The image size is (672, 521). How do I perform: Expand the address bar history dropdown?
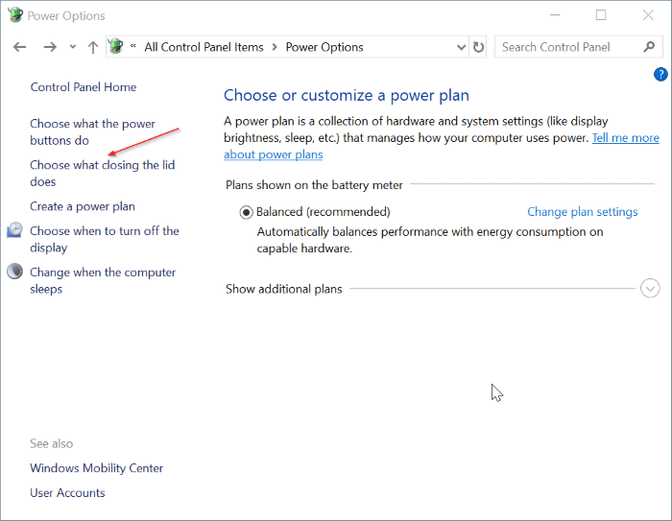(461, 47)
